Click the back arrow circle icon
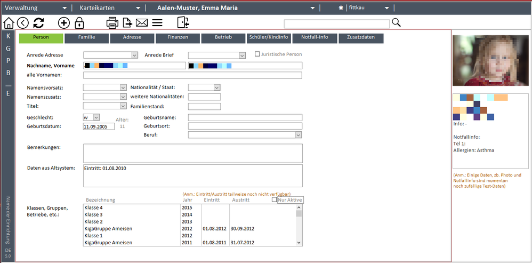The image size is (532, 263). point(23,23)
